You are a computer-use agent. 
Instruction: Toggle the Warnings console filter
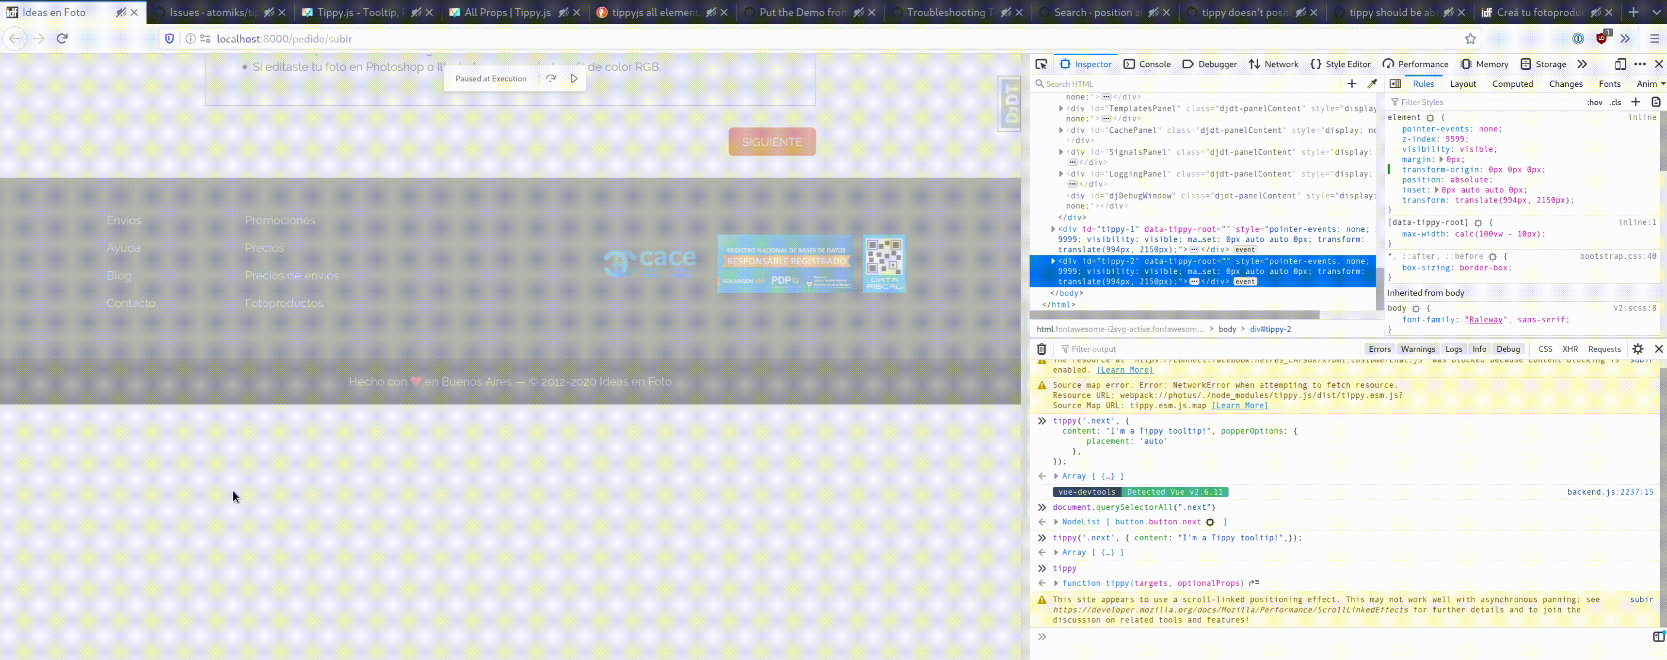pos(1418,348)
